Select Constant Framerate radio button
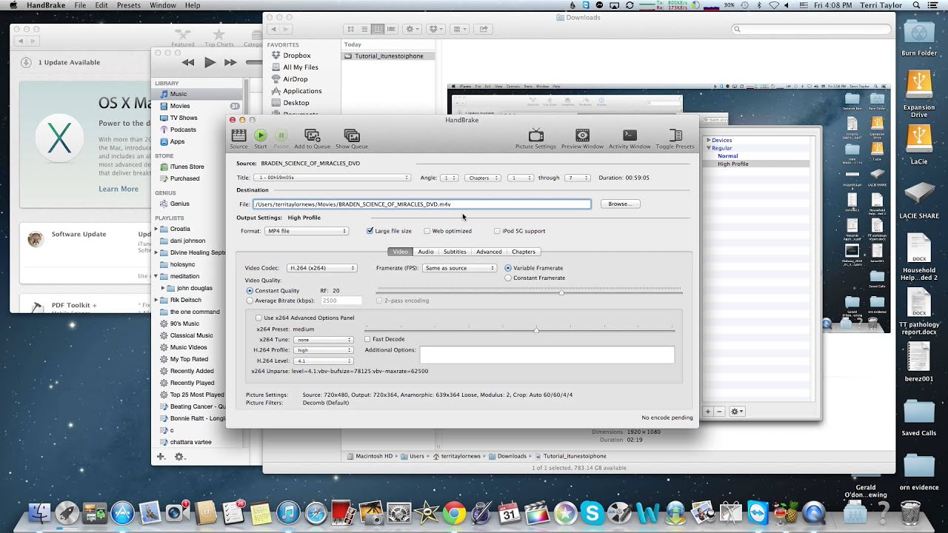The image size is (948, 533). [508, 278]
